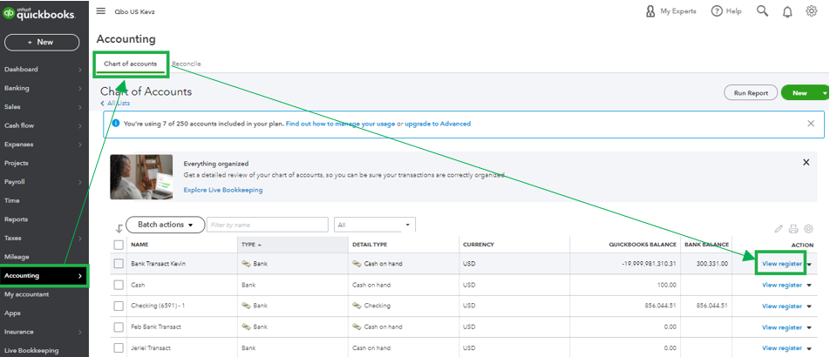830x357 pixels.
Task: Open Find out how to manage your usage link
Action: [340, 124]
